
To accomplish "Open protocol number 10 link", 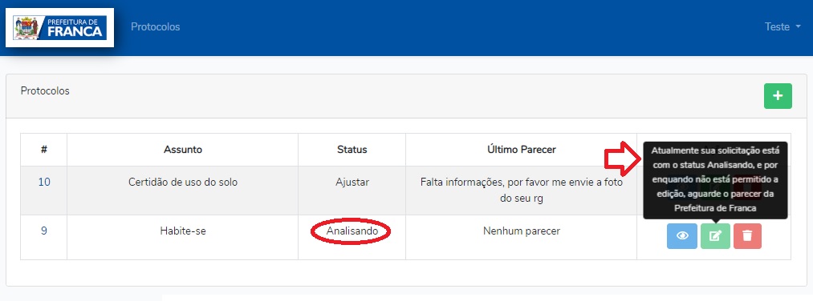I will coord(44,182).
